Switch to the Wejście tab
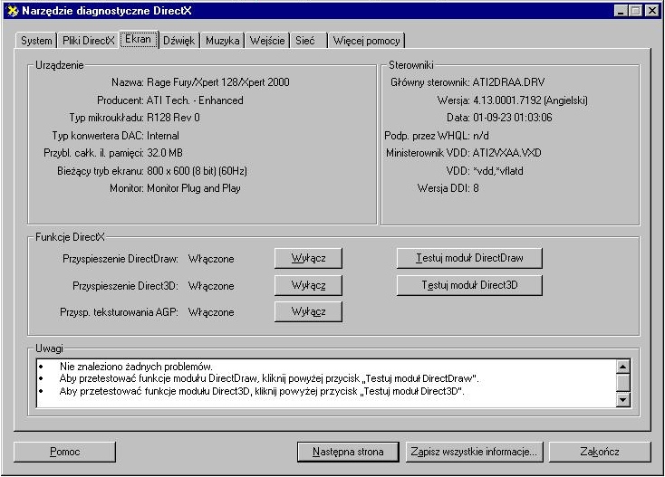Viewport: 665px width, 477px height. (x=267, y=41)
